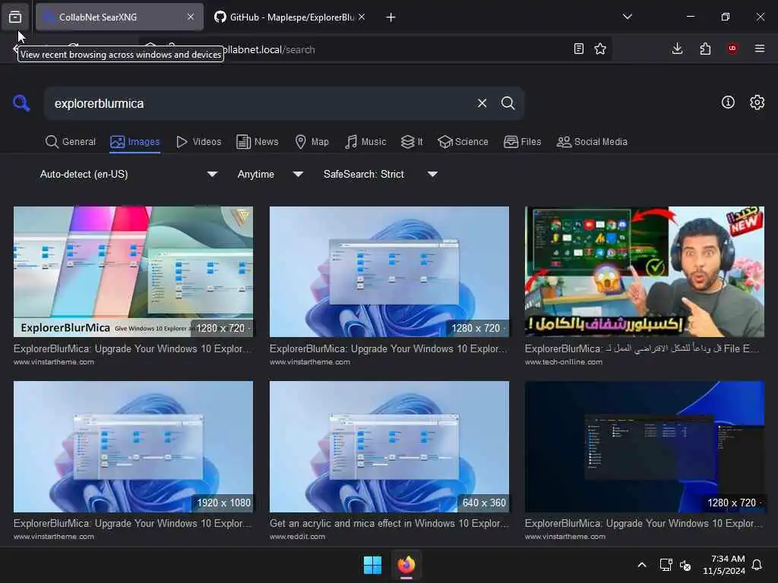
Task: Close the CollabNet SearXNG tab
Action: click(191, 17)
